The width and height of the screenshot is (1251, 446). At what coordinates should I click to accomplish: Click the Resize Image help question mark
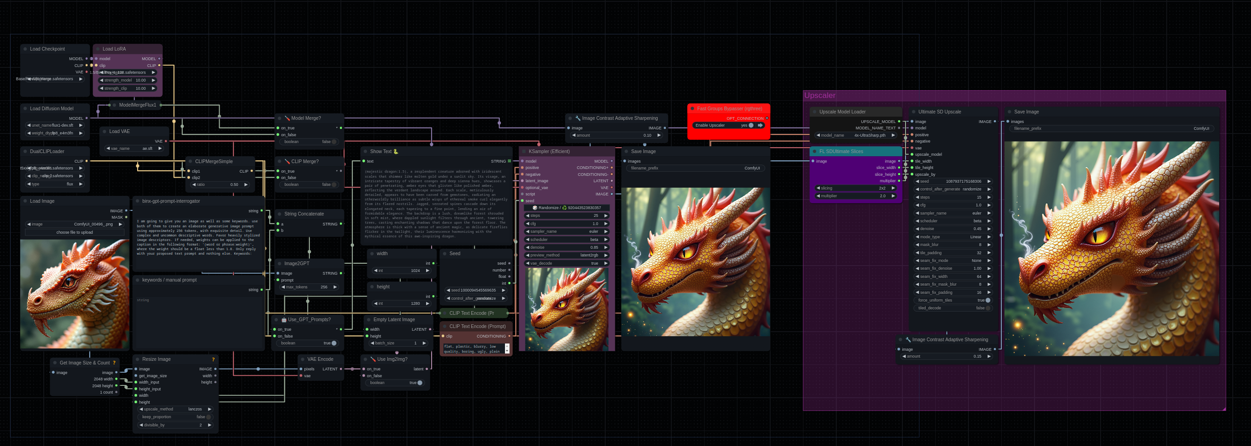(x=213, y=359)
